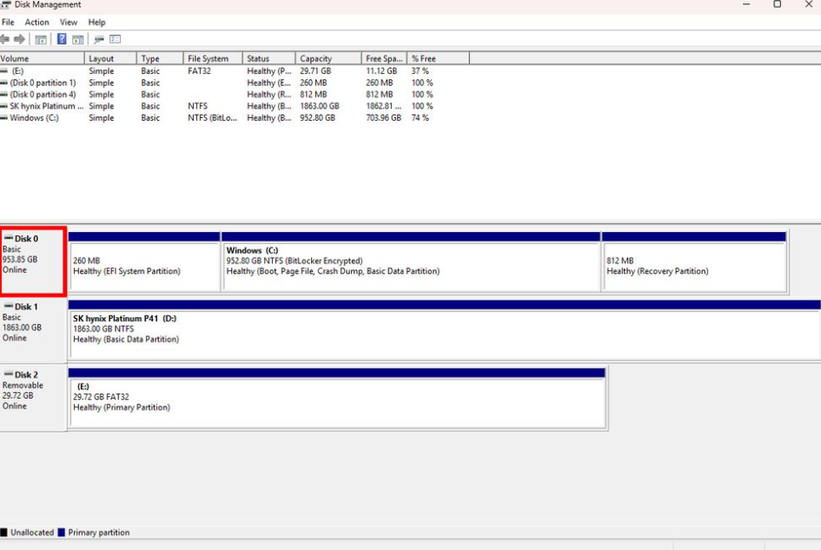The image size is (821, 550).
Task: Open the File menu
Action: tap(8, 22)
